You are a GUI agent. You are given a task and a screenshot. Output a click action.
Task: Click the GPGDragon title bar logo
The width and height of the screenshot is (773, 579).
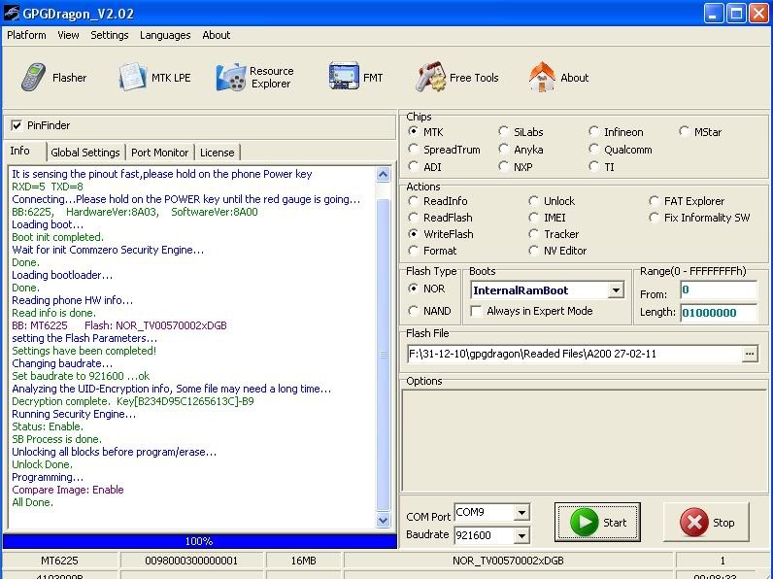(x=11, y=13)
